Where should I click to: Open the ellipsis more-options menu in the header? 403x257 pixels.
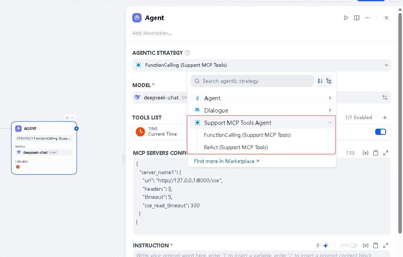point(367,18)
